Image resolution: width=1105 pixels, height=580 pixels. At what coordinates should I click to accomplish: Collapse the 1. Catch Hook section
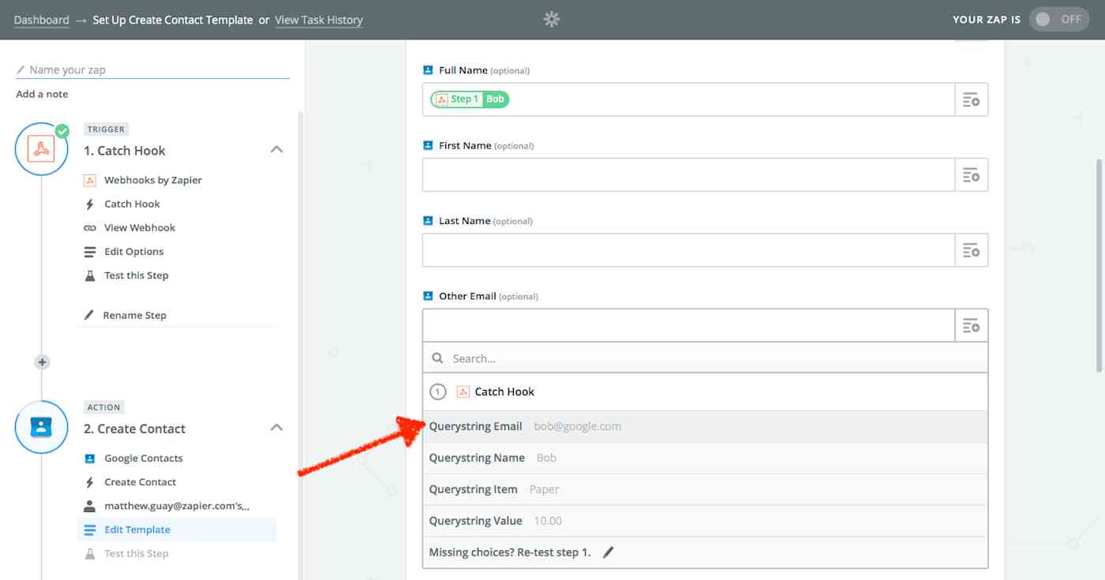pos(276,148)
